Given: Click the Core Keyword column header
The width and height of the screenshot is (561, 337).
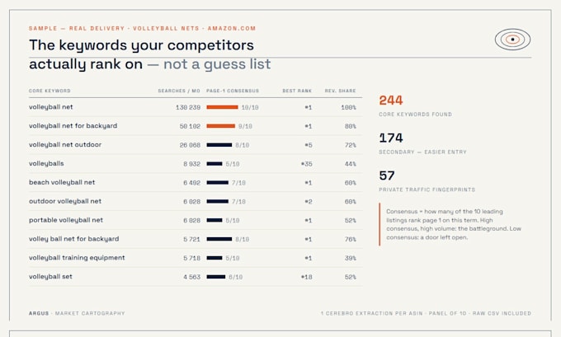Looking at the screenshot, I should pyautogui.click(x=49, y=91).
